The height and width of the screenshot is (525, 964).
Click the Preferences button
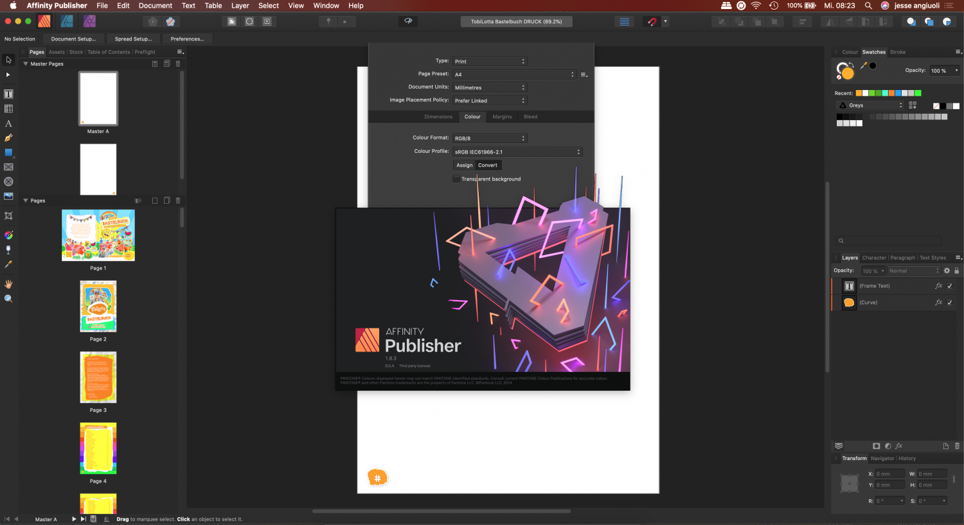click(187, 39)
